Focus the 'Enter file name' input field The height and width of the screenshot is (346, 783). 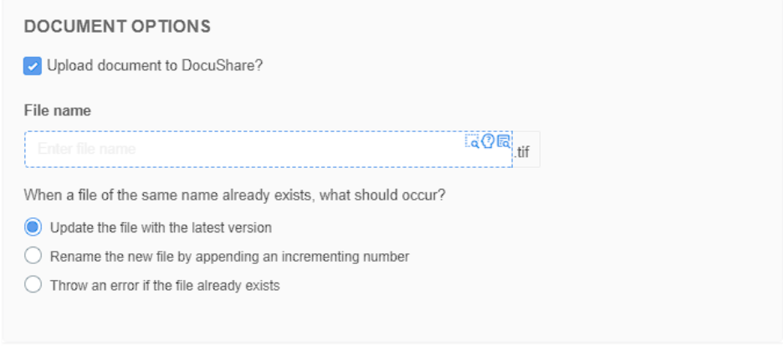269,149
